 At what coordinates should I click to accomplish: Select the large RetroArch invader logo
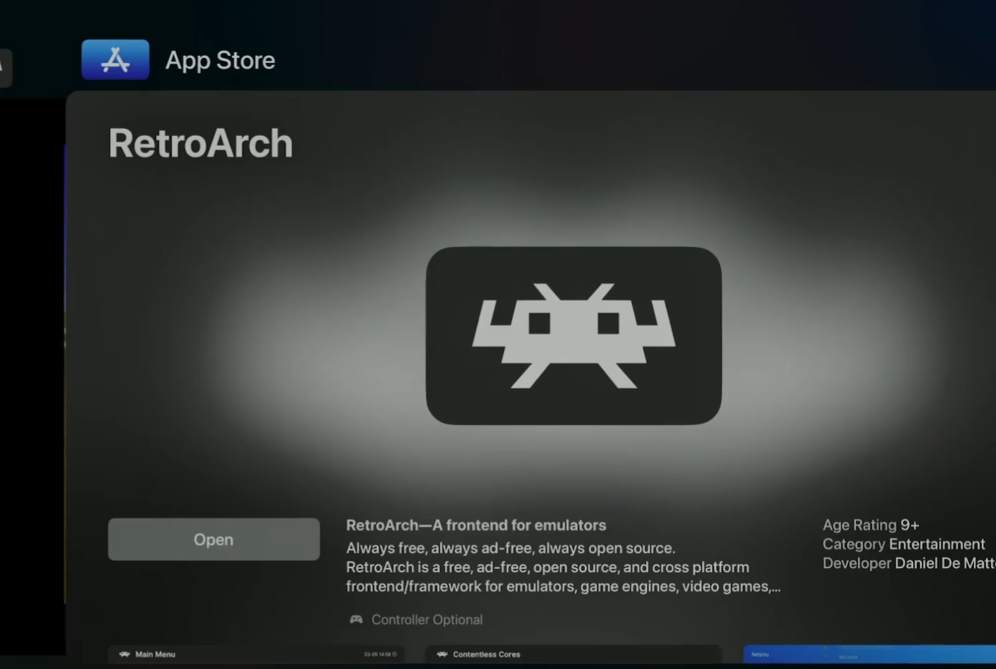(x=574, y=336)
